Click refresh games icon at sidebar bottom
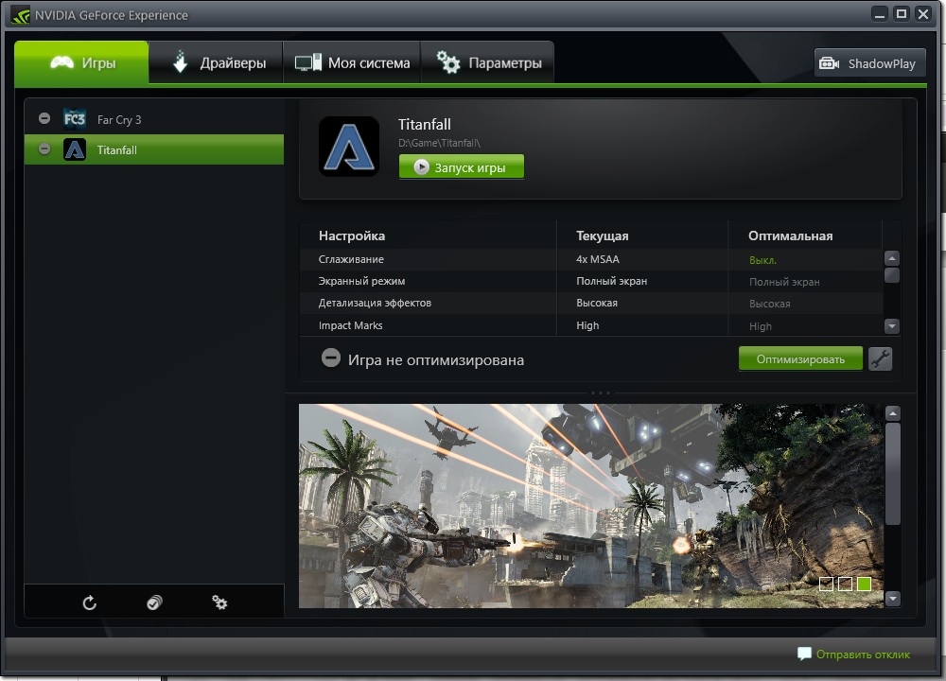Screen dimensions: 946x681 [89, 602]
